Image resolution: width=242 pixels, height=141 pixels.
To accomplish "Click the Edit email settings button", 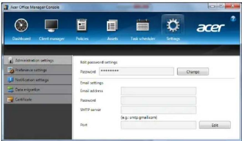I will click(x=215, y=125).
